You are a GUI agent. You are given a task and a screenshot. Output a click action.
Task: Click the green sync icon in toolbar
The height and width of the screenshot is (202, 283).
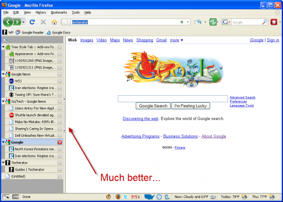(213, 22)
